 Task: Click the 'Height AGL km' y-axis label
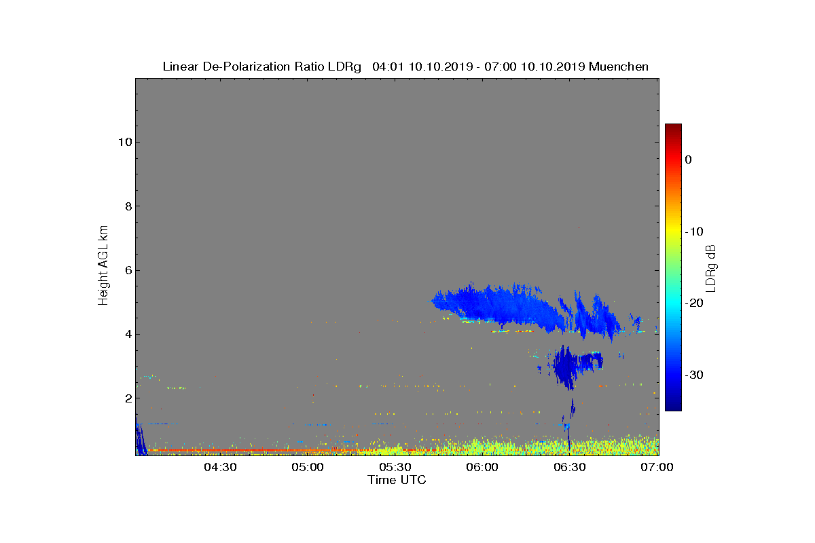point(103,267)
